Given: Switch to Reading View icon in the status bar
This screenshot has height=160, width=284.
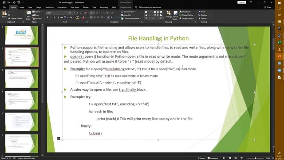Looking at the screenshot, I should [x=236, y=158].
